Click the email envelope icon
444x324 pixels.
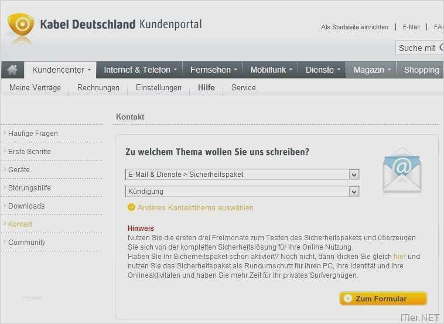pos(402,170)
